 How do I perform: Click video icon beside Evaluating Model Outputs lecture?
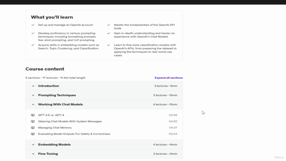click(33, 134)
